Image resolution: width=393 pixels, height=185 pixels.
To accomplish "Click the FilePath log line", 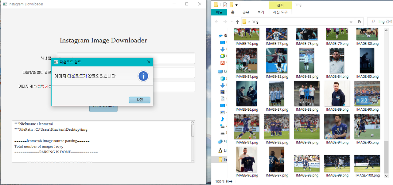I will [51, 130].
